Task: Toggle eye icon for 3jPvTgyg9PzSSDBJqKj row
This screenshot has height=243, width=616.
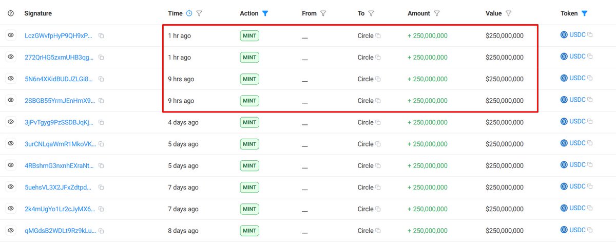Action: [11, 122]
